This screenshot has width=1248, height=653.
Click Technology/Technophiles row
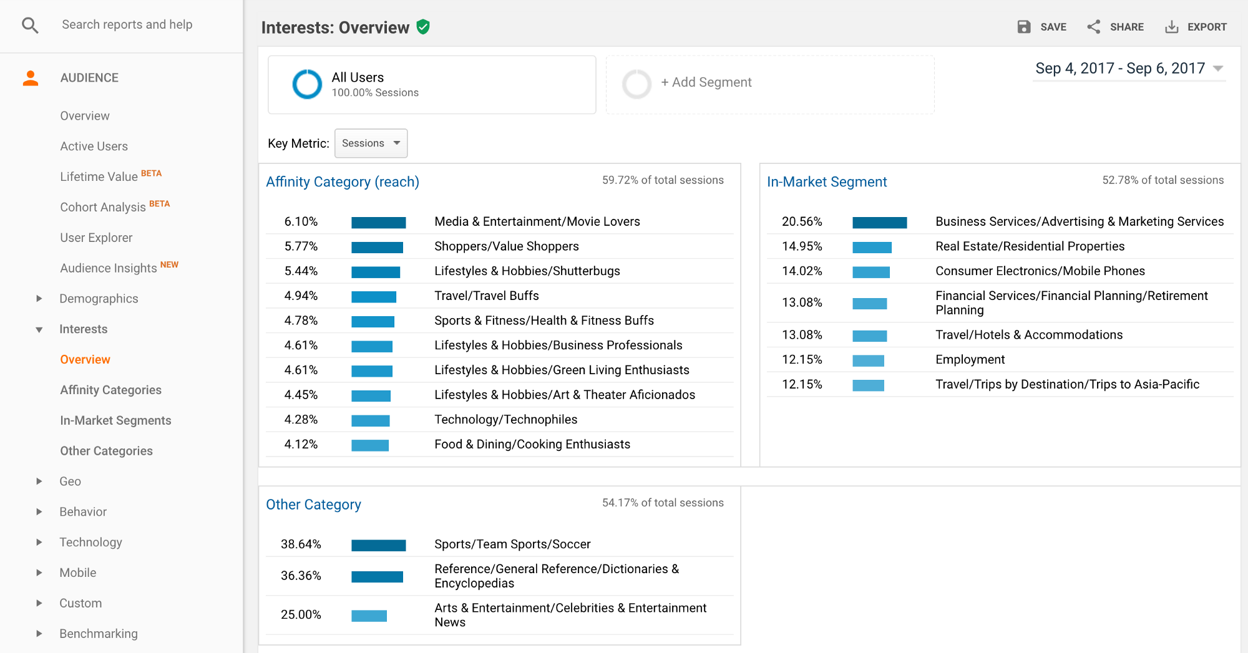coord(499,420)
